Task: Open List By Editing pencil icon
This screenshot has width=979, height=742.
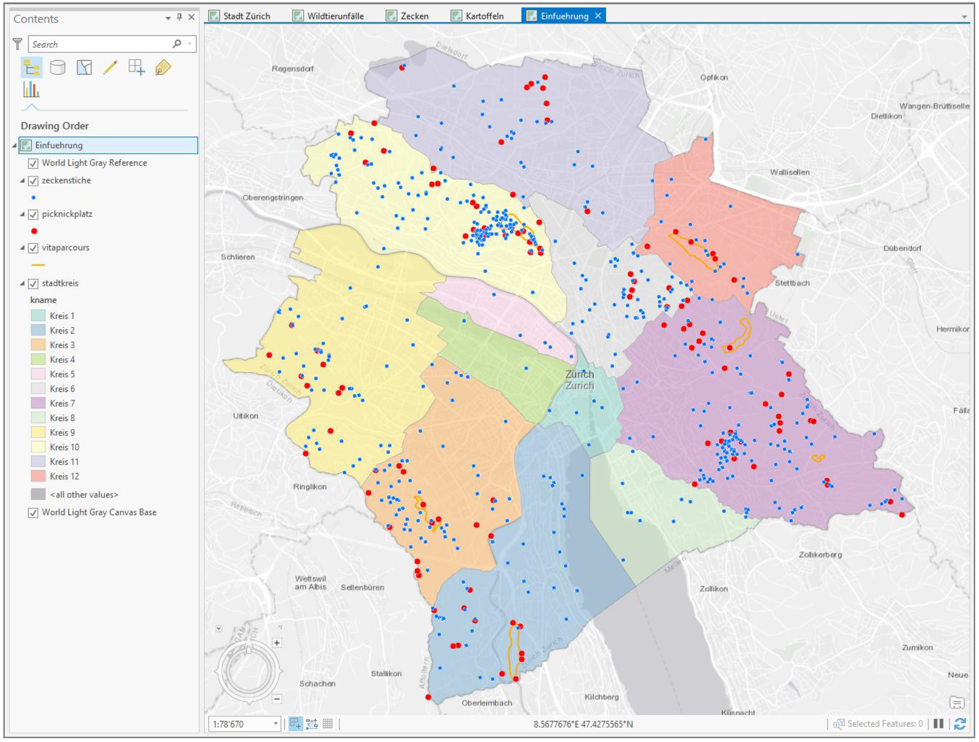Action: point(110,67)
